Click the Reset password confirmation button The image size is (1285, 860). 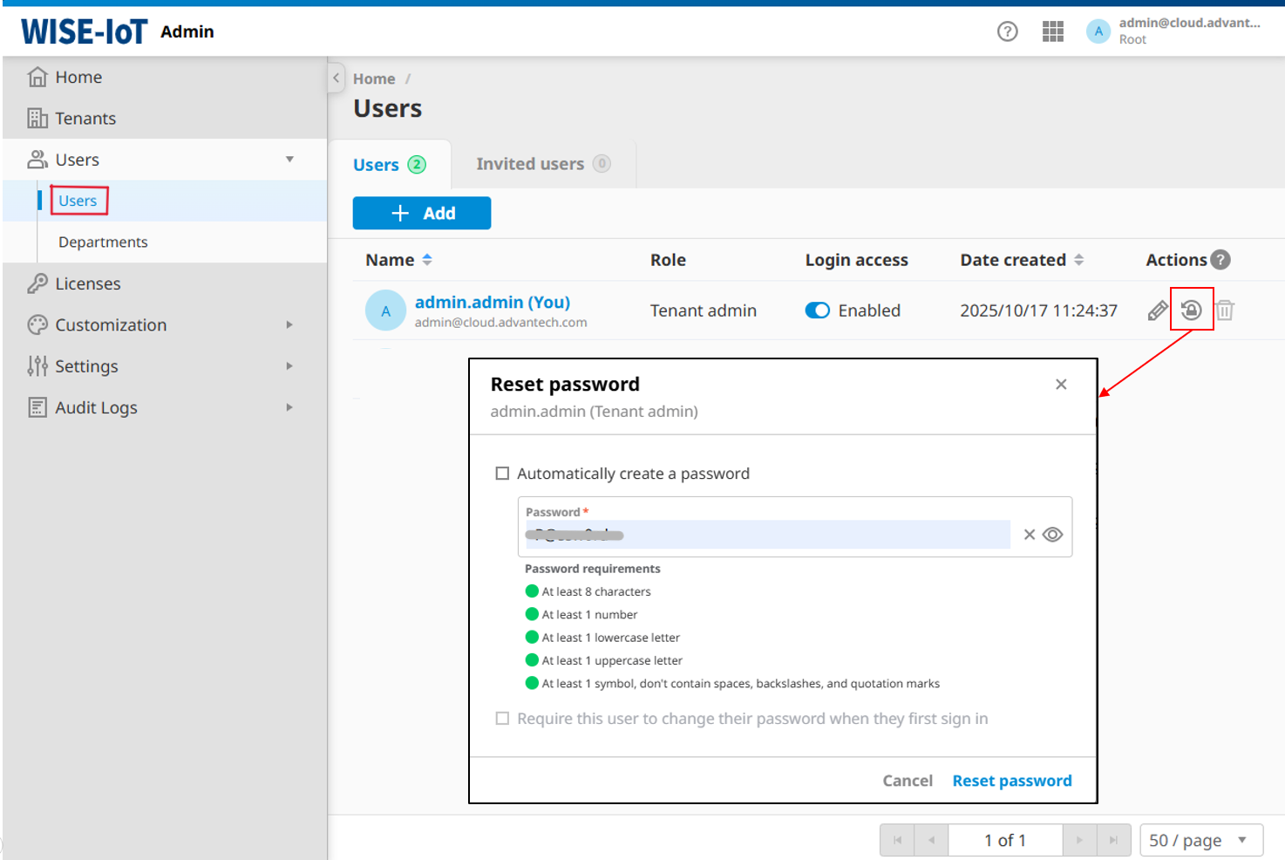[x=1011, y=780]
